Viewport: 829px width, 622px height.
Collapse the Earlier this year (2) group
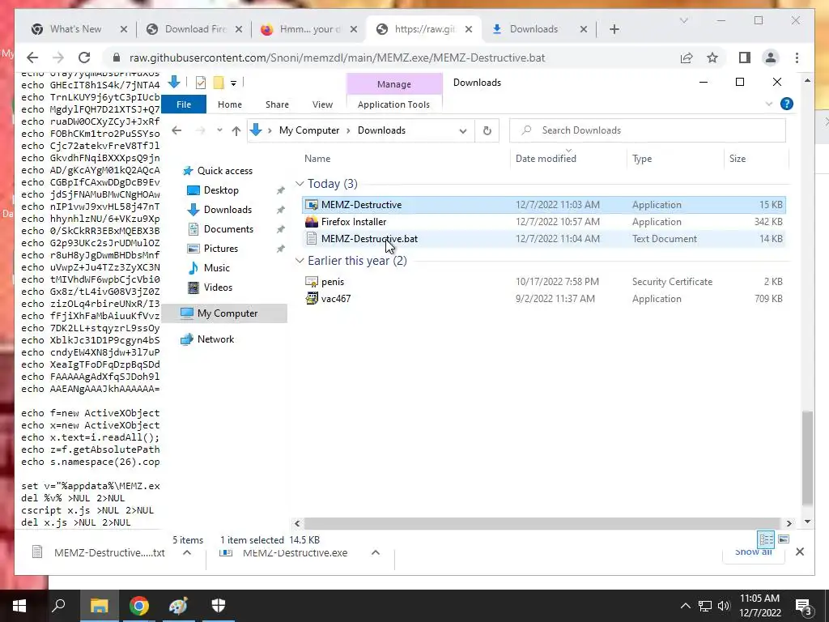(x=300, y=261)
